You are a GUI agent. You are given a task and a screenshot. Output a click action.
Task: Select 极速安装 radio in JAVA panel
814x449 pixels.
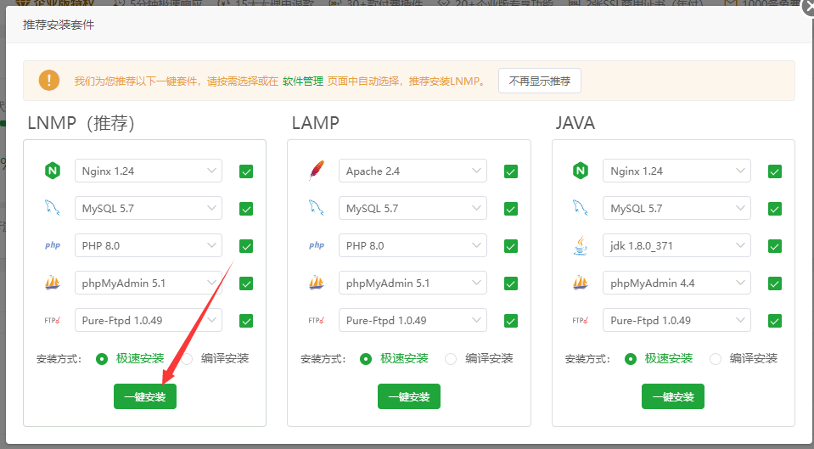coord(630,359)
